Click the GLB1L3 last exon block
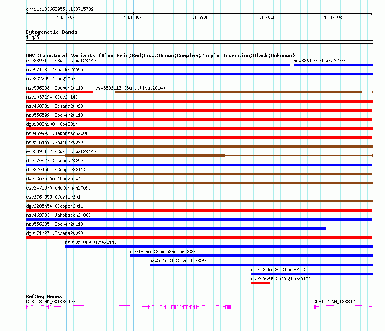This screenshot has width=385, height=331. coord(229,307)
